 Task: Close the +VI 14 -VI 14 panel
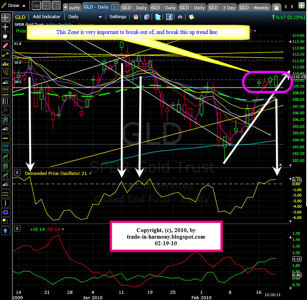(x=17, y=229)
